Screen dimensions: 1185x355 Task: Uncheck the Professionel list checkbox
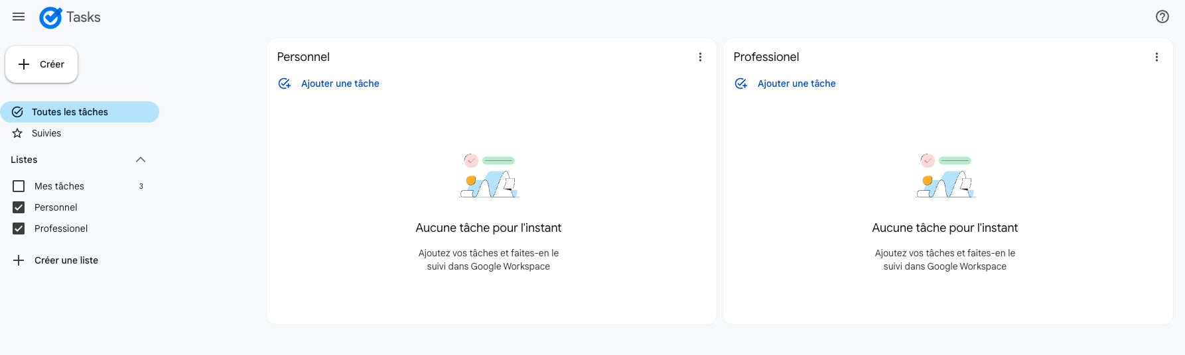pyautogui.click(x=19, y=228)
